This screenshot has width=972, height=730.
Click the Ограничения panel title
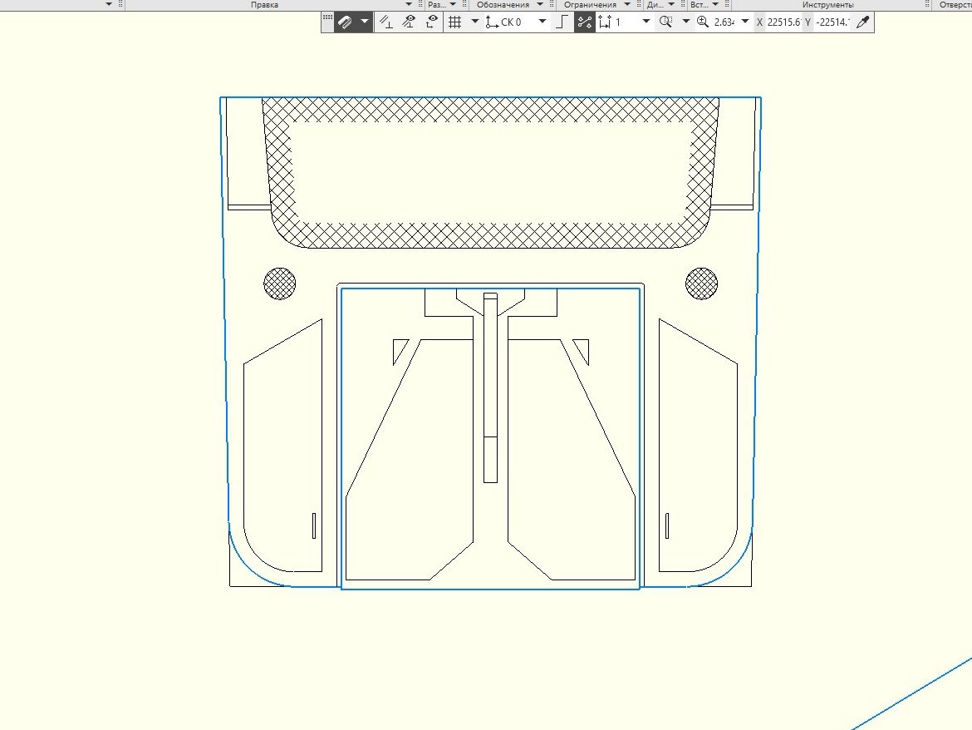click(590, 5)
